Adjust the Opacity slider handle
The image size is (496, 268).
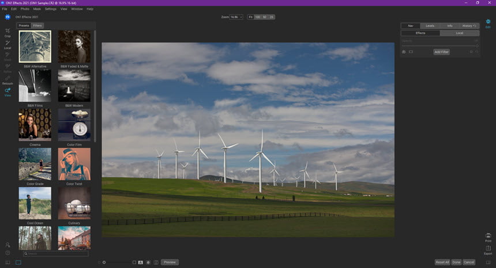[x=477, y=46]
